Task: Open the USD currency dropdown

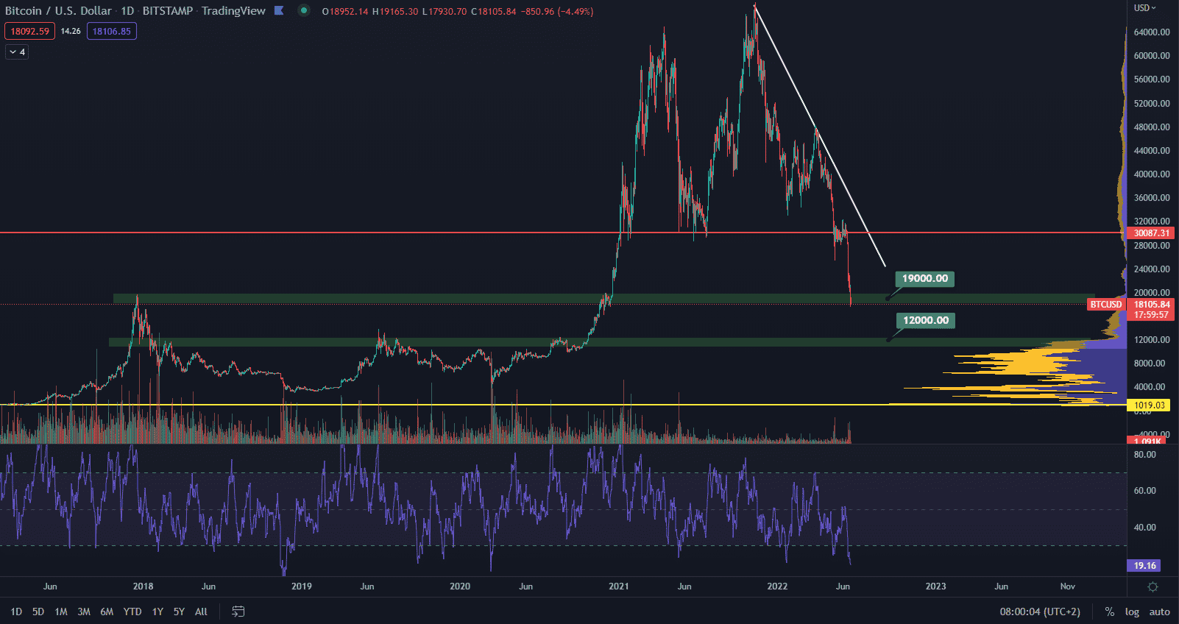Action: 1144,7
